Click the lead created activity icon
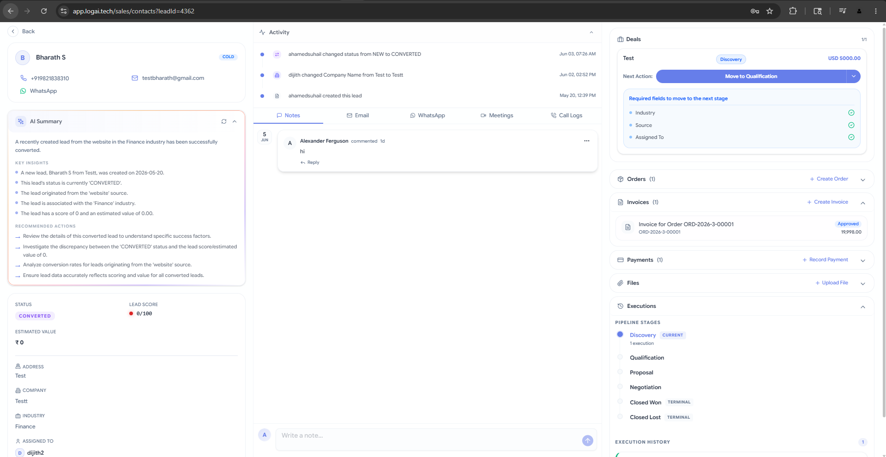 point(277,96)
